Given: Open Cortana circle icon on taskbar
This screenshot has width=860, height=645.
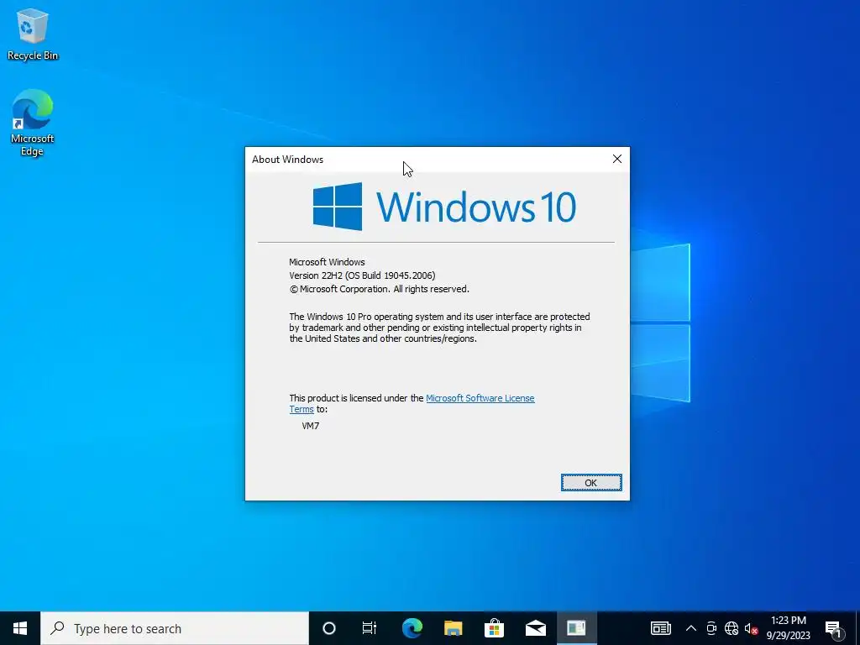Looking at the screenshot, I should point(329,628).
